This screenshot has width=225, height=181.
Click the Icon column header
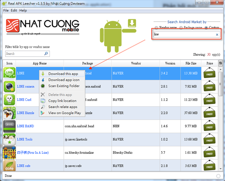tap(9, 63)
